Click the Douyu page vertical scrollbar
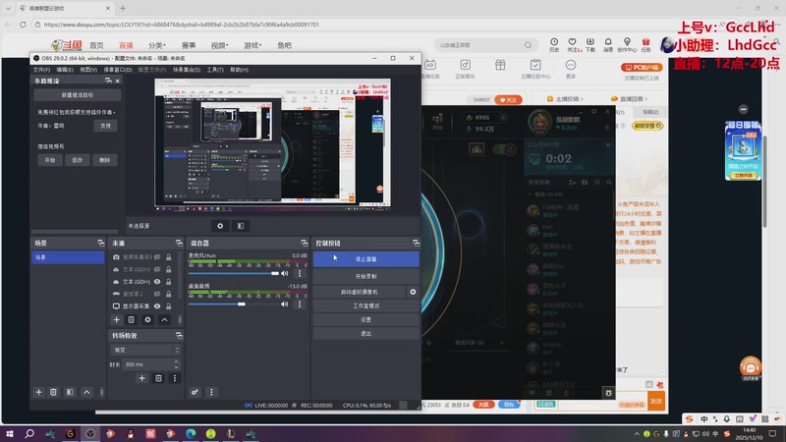 click(764, 181)
